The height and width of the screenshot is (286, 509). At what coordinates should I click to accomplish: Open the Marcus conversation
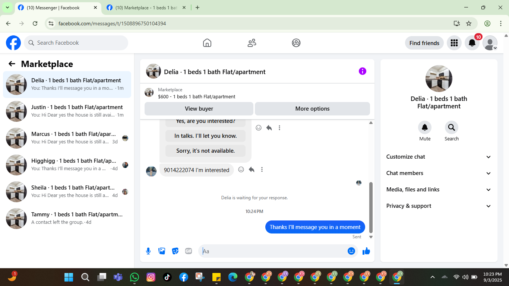[67, 138]
